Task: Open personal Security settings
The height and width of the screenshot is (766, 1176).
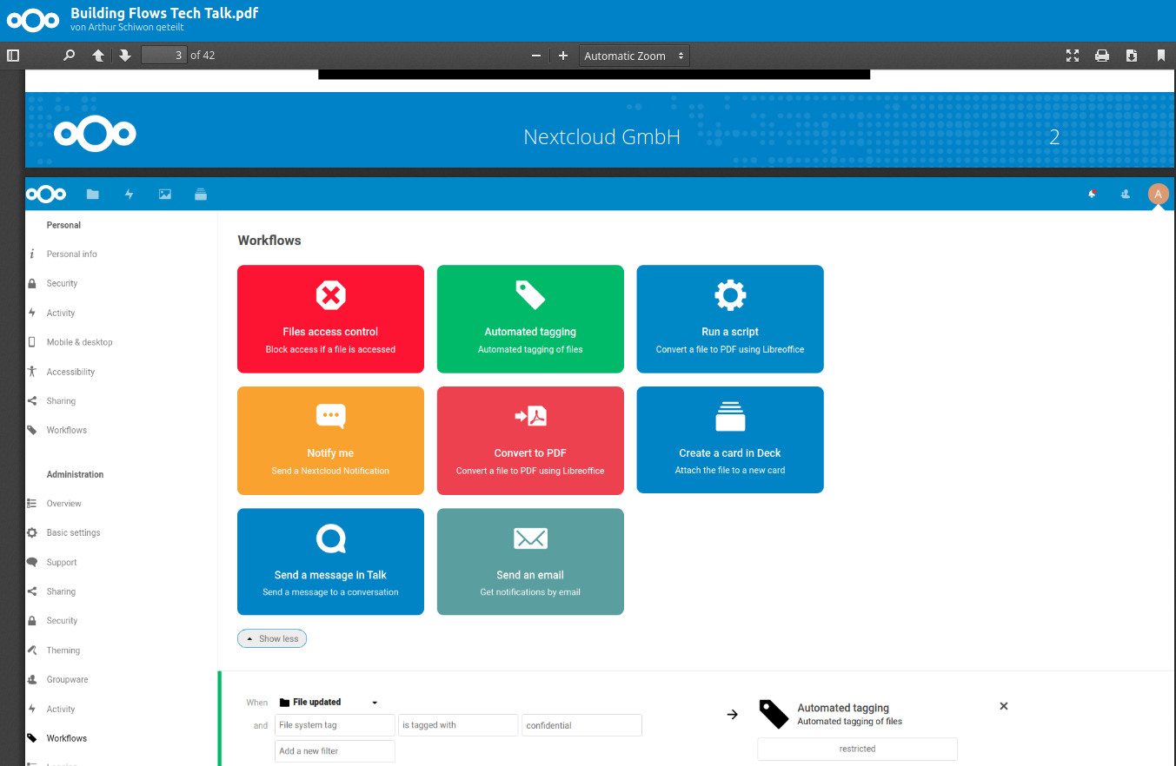Action: pyautogui.click(x=63, y=283)
